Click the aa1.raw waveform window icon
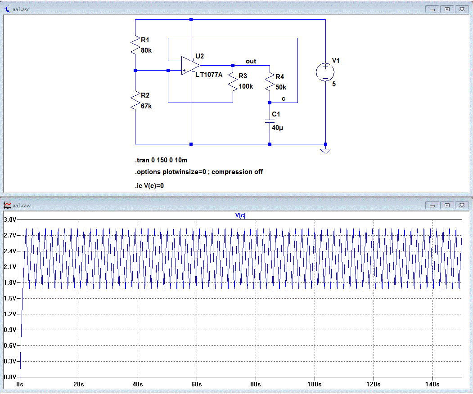The image size is (473, 394). (x=7, y=205)
